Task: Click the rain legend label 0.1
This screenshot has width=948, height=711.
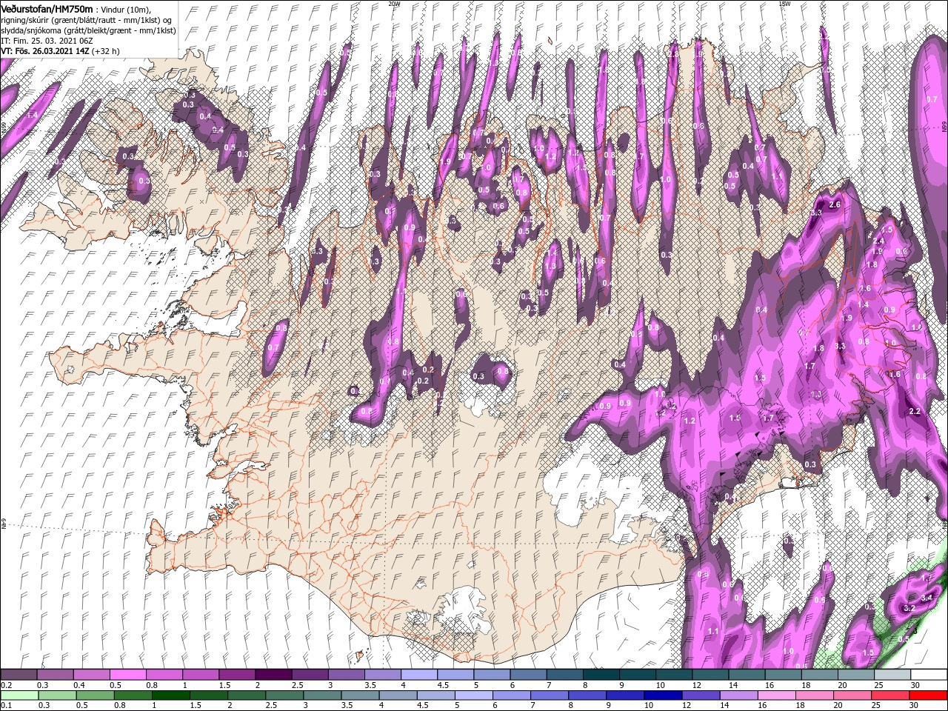Action: click(7, 706)
